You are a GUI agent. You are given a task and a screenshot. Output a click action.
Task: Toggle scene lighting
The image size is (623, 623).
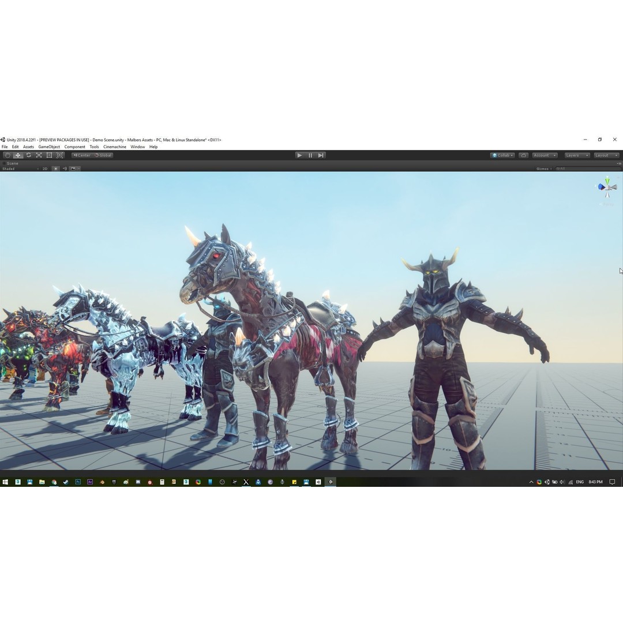click(x=55, y=169)
